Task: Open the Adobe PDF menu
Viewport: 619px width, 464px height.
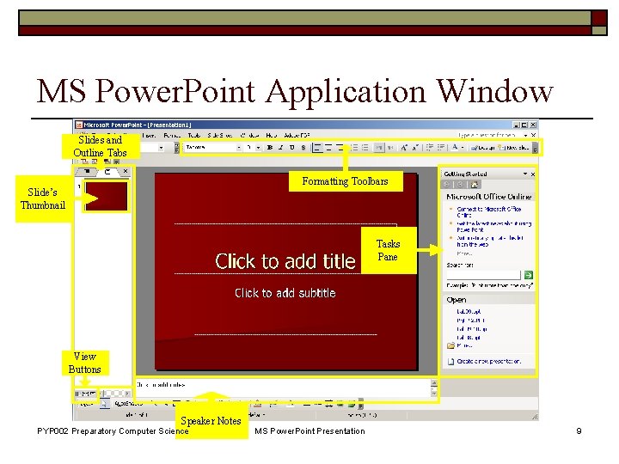Action: [x=297, y=136]
